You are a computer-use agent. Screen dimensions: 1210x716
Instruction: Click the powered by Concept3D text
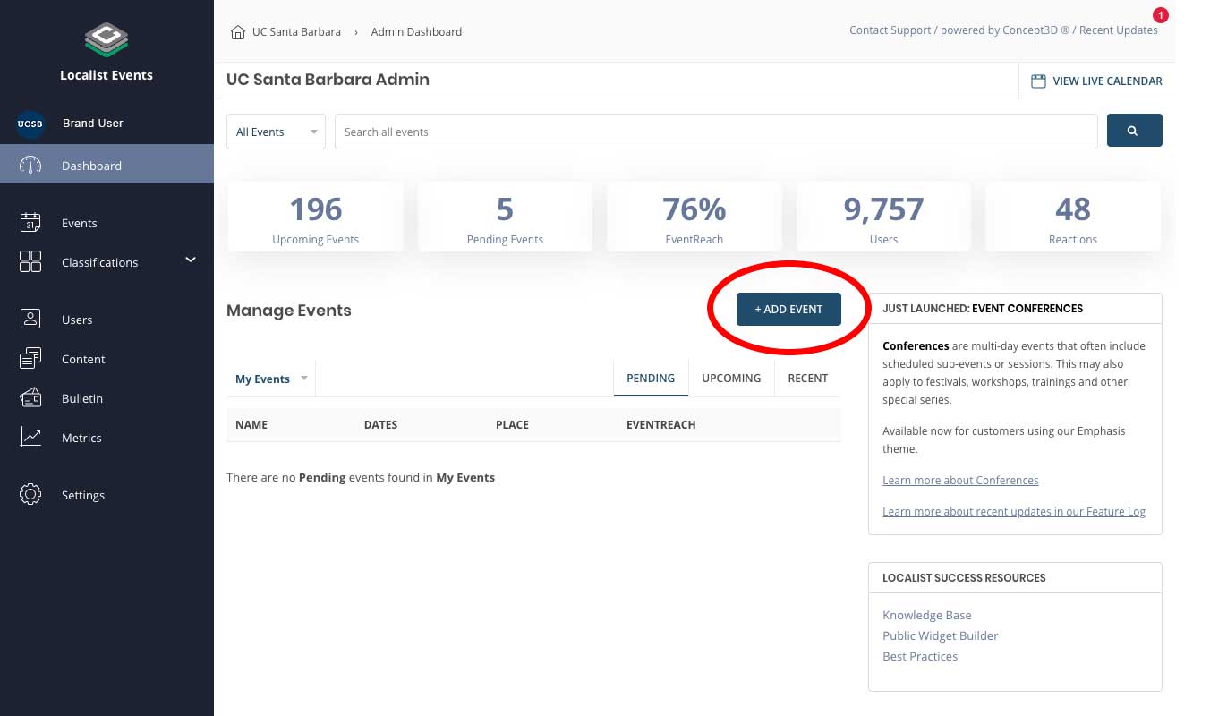pyautogui.click(x=1005, y=30)
